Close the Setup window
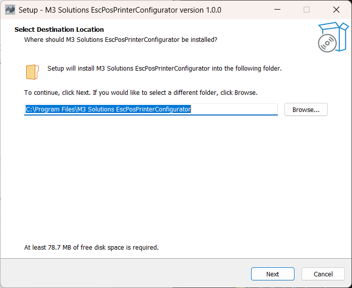 click(336, 10)
